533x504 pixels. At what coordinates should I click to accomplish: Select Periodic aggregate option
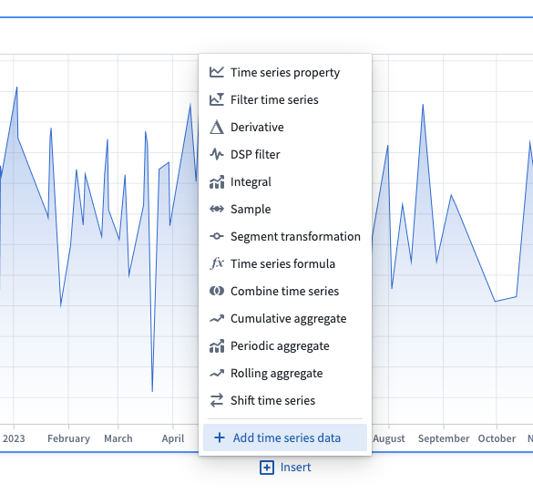[x=285, y=345]
